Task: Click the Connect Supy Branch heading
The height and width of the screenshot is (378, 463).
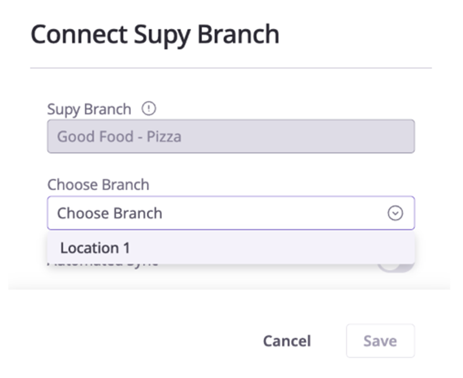Action: pos(154,35)
